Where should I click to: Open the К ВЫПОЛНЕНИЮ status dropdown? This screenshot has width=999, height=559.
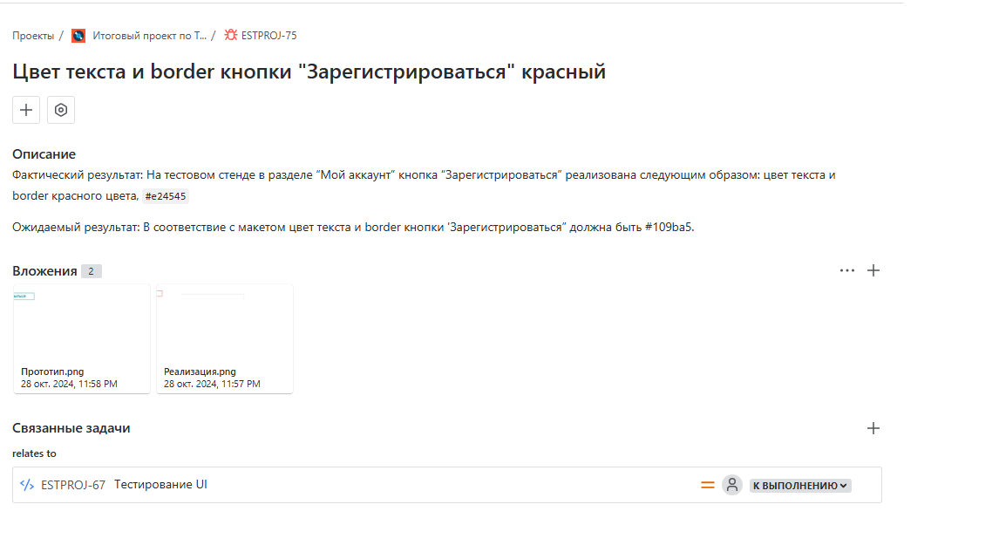pos(800,486)
